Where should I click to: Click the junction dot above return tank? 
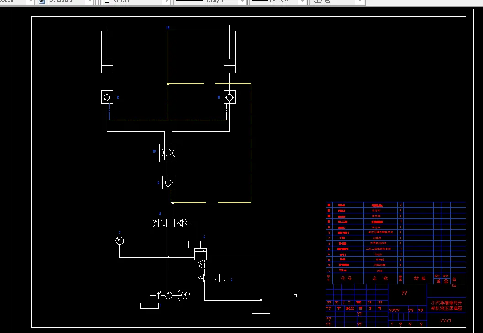[x=261, y=300]
